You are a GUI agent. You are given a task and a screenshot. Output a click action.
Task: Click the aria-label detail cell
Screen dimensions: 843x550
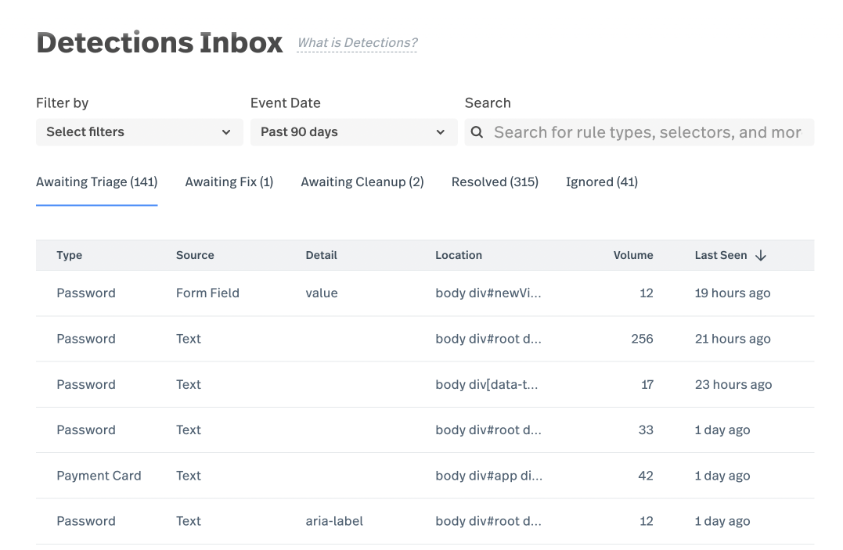tap(334, 521)
